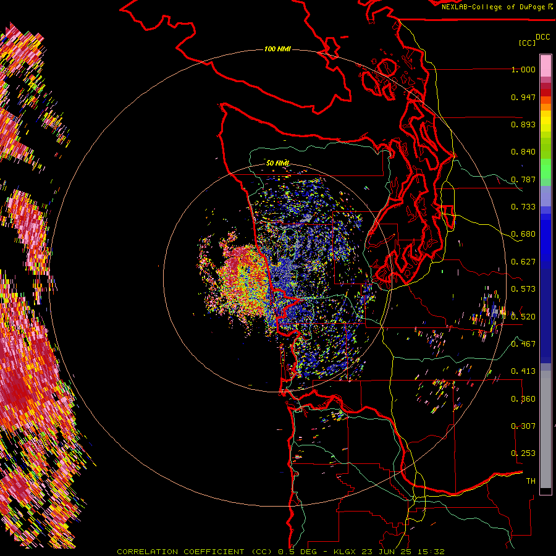Viewport: 556px width, 556px height.
Task: Click the 0.627 scale value
Action: 523,262
